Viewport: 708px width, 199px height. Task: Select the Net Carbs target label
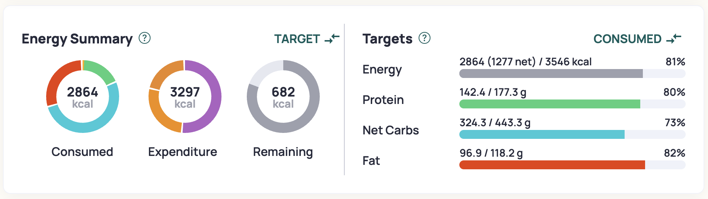(x=390, y=130)
